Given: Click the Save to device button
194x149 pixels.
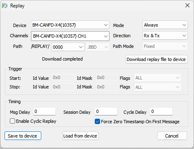Looking at the screenshot, I should [x=23, y=136].
